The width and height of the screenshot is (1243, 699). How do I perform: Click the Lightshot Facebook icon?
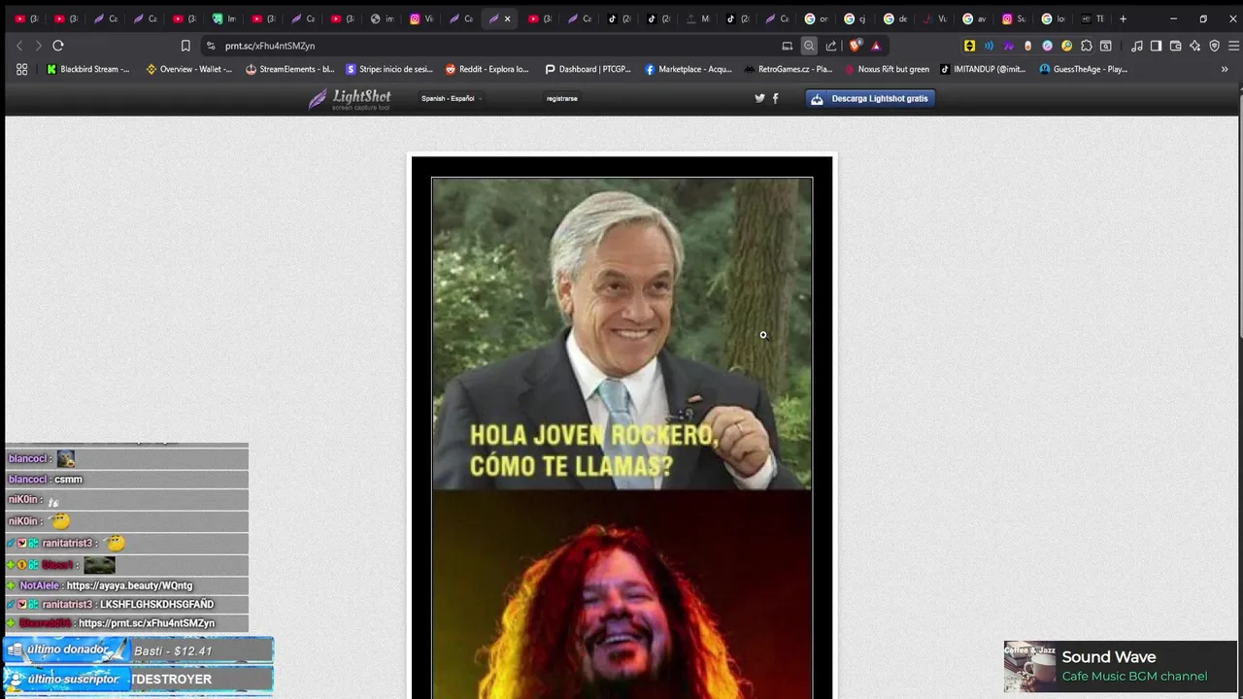[775, 98]
